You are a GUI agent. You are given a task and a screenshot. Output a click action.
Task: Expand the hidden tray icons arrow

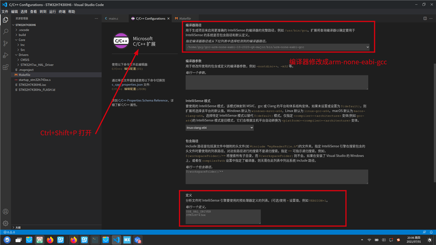pyautogui.click(x=362, y=240)
